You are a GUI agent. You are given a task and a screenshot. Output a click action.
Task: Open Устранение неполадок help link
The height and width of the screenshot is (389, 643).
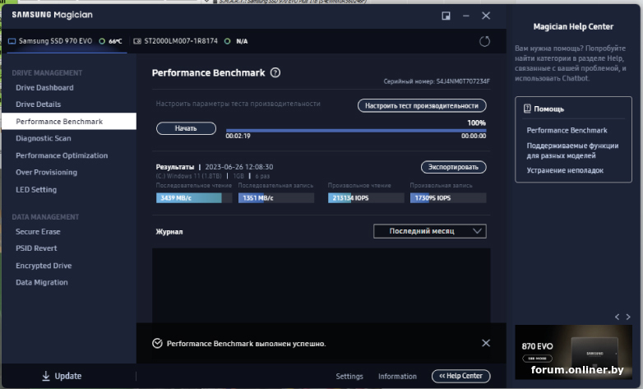click(565, 170)
